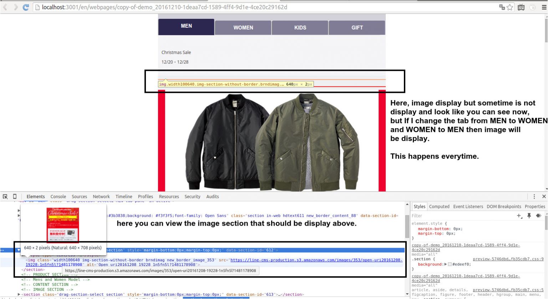Select the inspect element tool
The height and width of the screenshot is (299, 548).
5,196
